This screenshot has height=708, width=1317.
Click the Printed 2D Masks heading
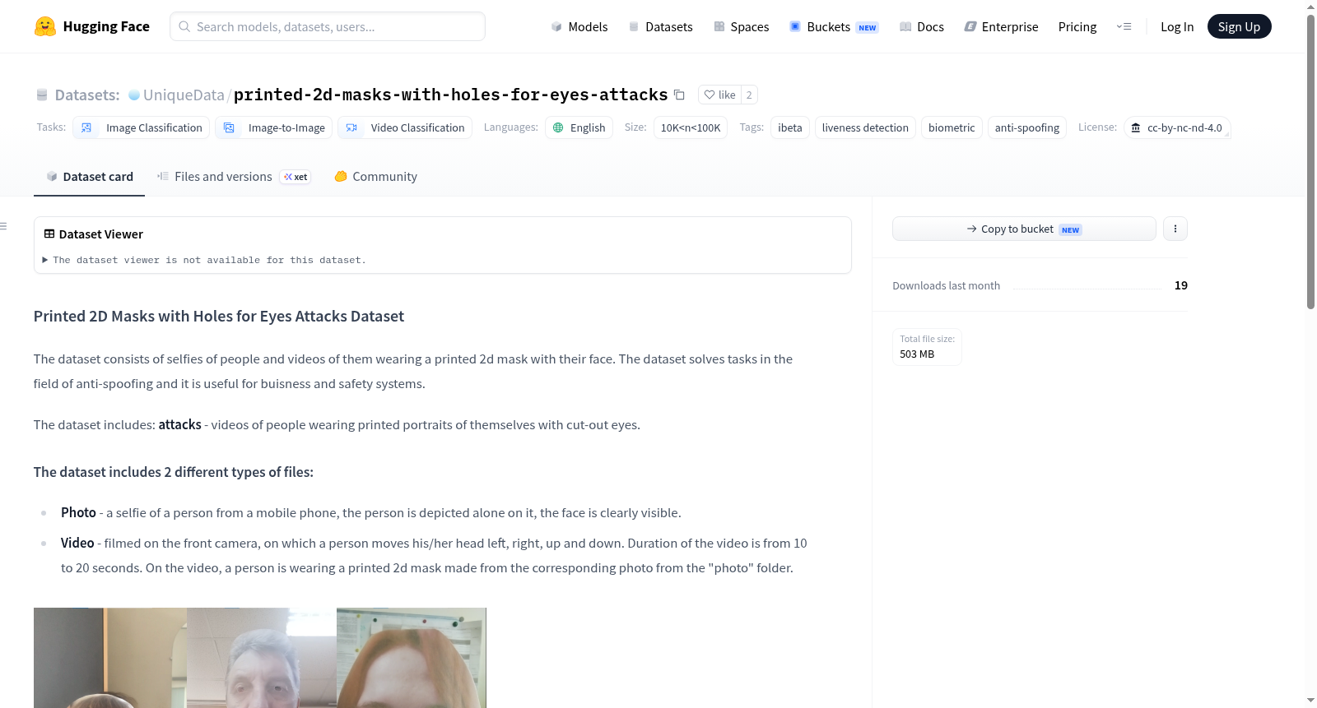click(219, 316)
